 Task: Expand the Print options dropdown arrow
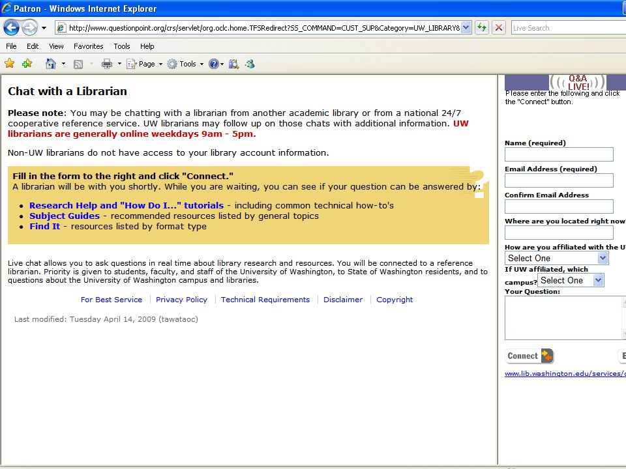(x=119, y=64)
